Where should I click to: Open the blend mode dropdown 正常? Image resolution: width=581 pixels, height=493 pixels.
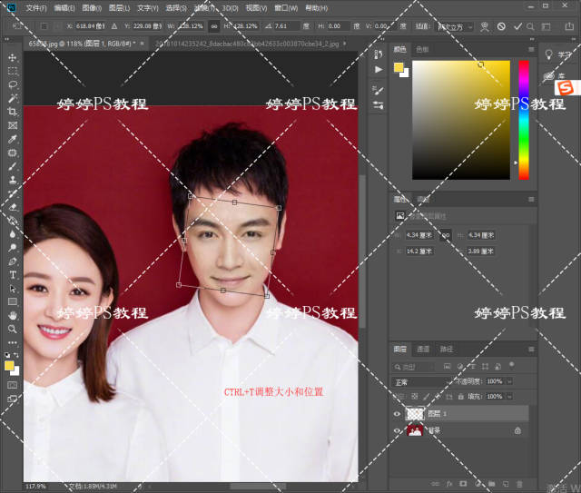point(421,382)
